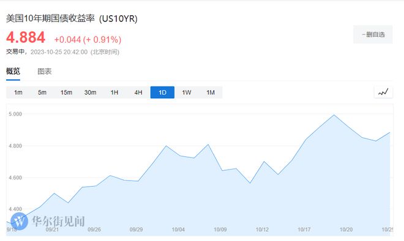Screen dimensions: 404x241
Task: Click the 4.884 current yield value
Action: point(26,37)
